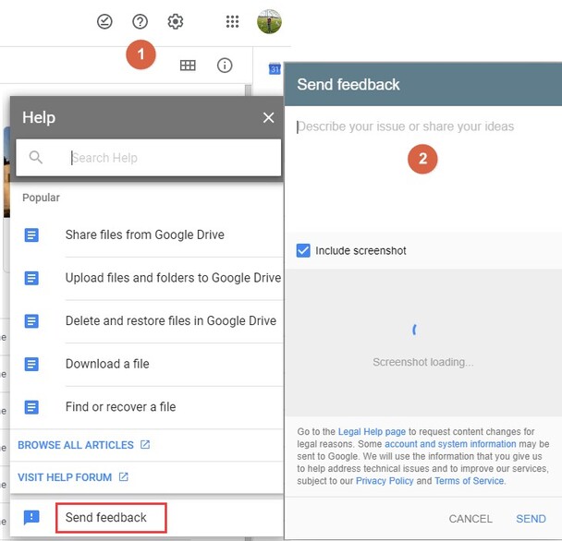Uncheck the Include screenshot checkbox
The height and width of the screenshot is (541, 562).
point(303,250)
